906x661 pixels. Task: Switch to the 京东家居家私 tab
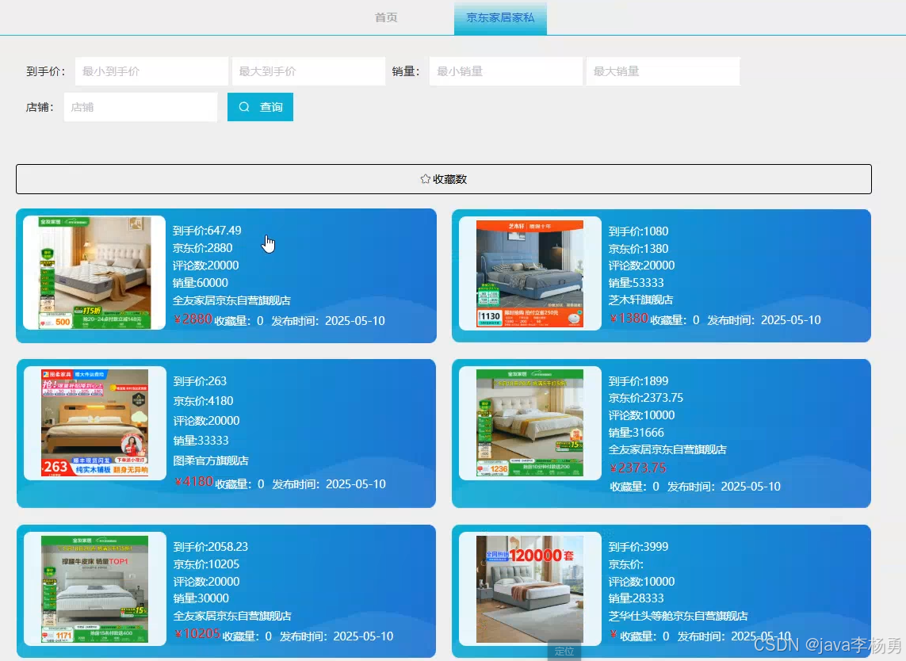coord(500,18)
